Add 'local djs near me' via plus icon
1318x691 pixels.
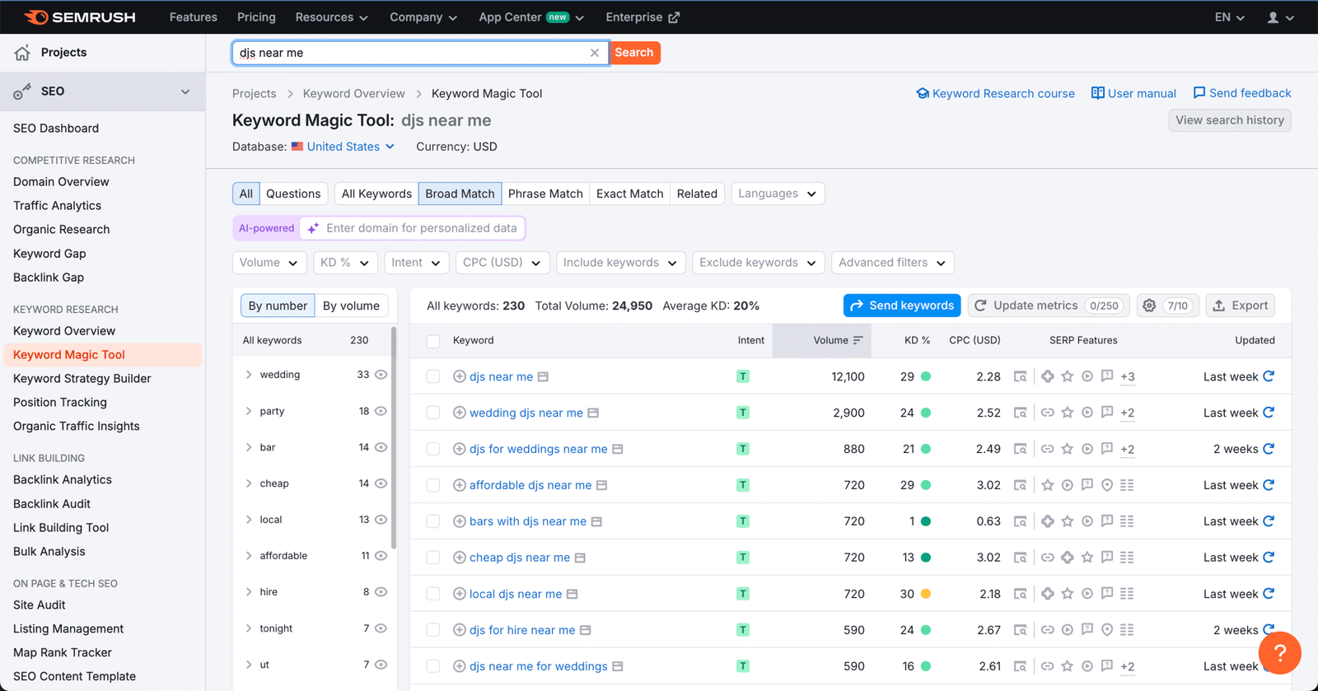tap(460, 594)
